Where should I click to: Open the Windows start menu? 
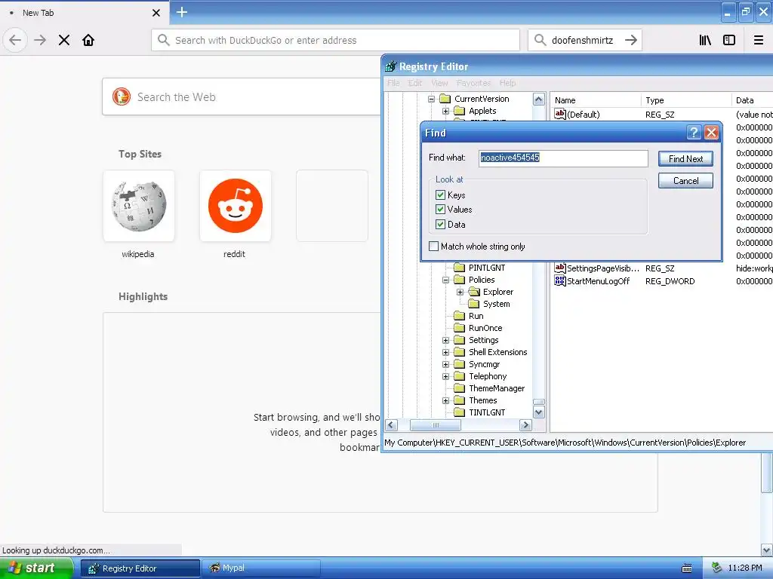point(36,568)
